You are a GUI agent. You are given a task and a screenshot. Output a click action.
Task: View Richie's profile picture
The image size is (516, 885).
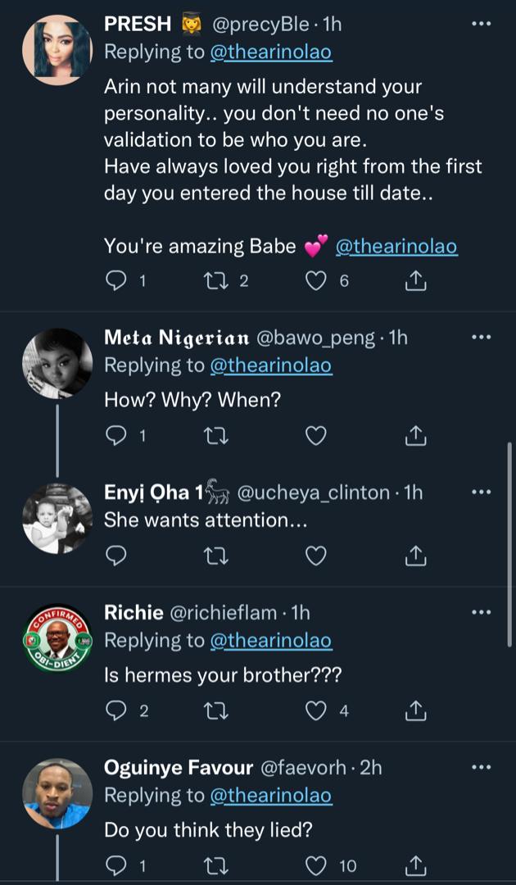click(57, 640)
